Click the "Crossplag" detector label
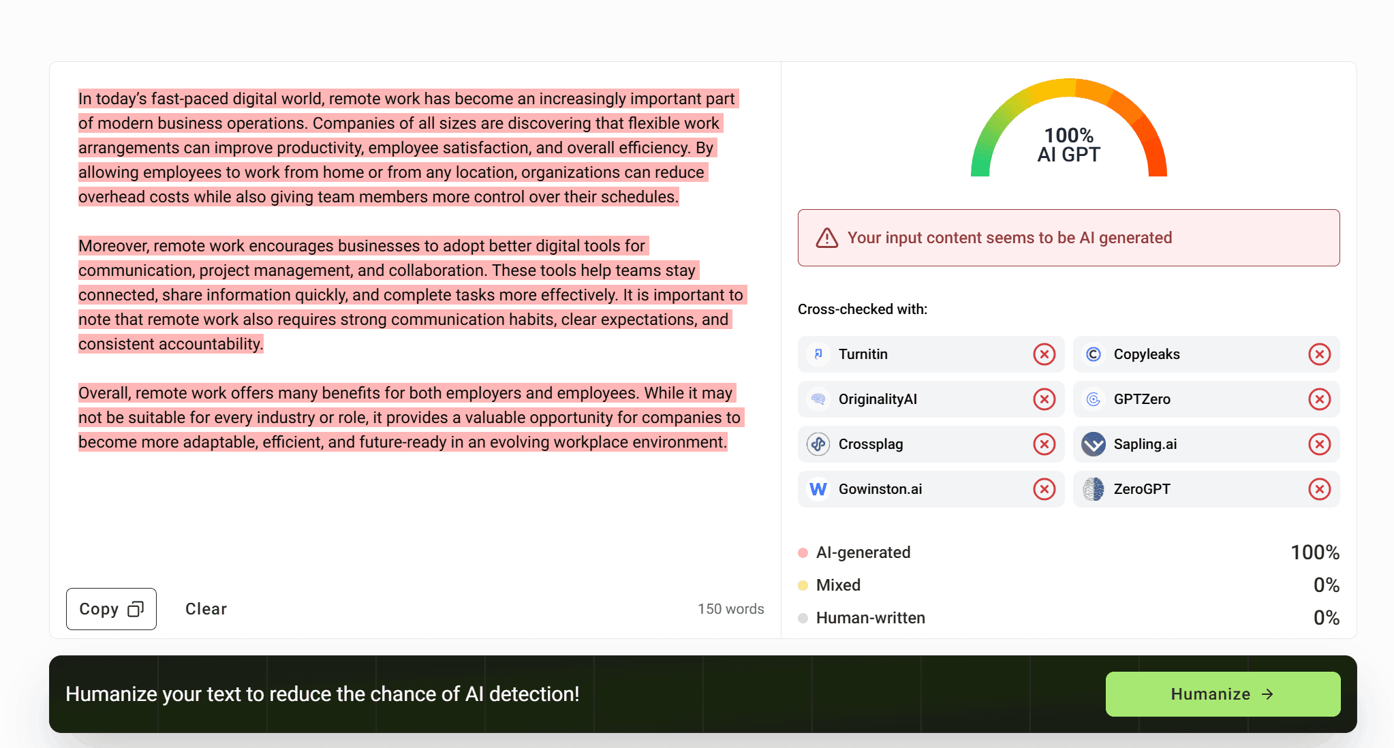Screen dimensions: 1394x748 [871, 444]
